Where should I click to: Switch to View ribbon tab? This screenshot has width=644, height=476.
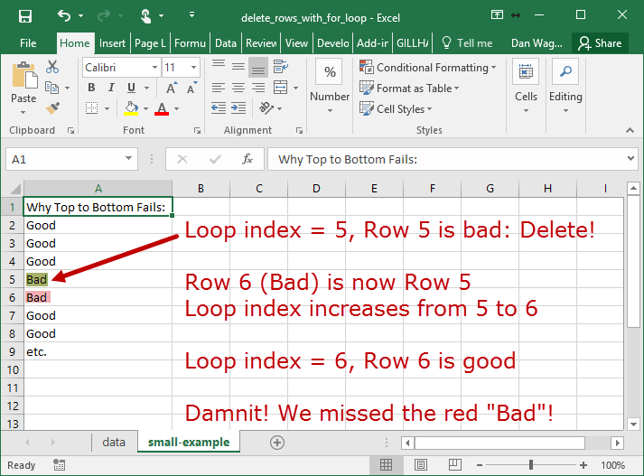coord(296,43)
